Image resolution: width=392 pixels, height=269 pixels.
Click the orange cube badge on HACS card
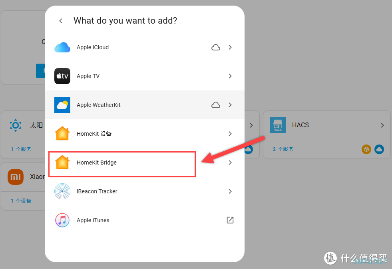[366, 149]
